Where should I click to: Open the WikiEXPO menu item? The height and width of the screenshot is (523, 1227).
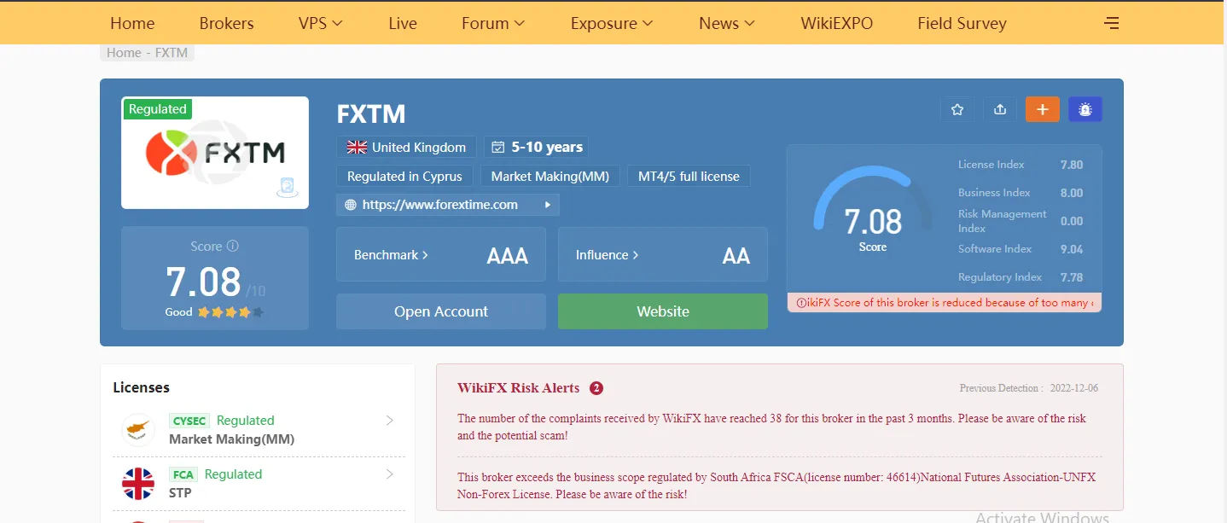[836, 23]
